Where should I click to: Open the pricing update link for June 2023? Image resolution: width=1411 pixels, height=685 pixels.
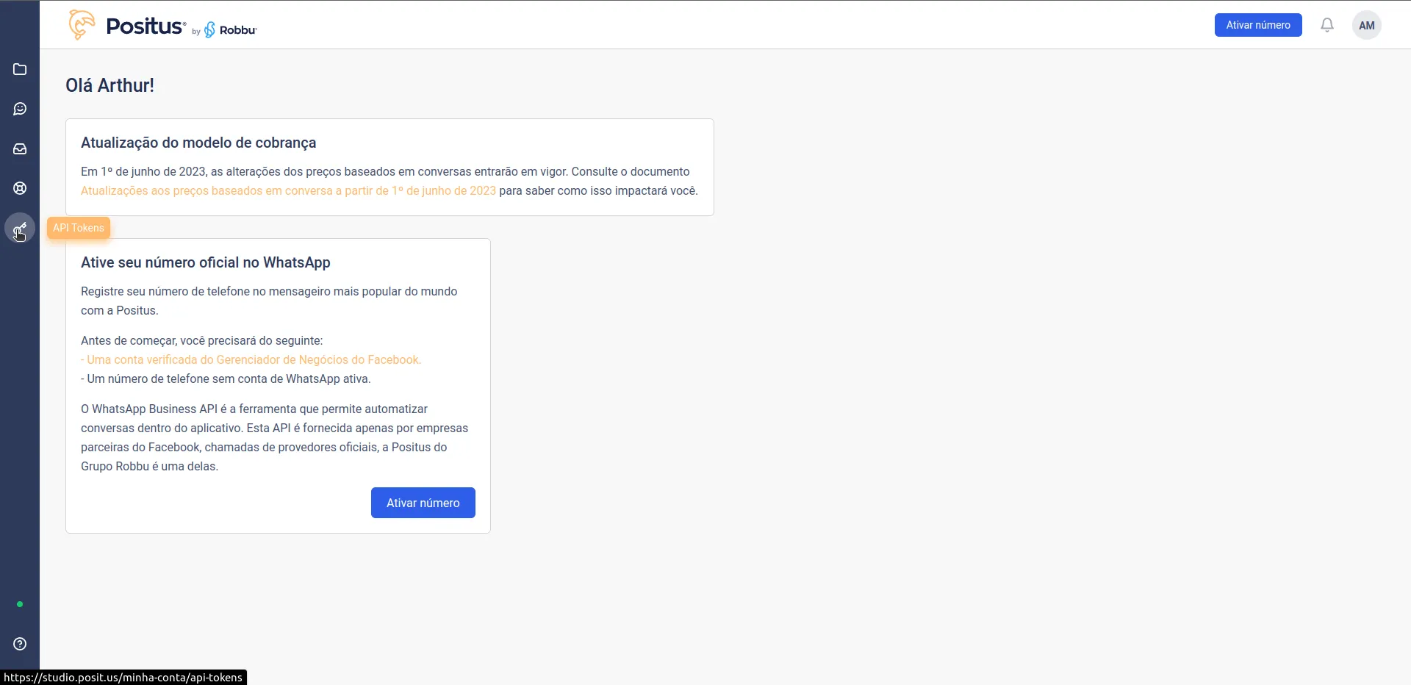point(288,190)
